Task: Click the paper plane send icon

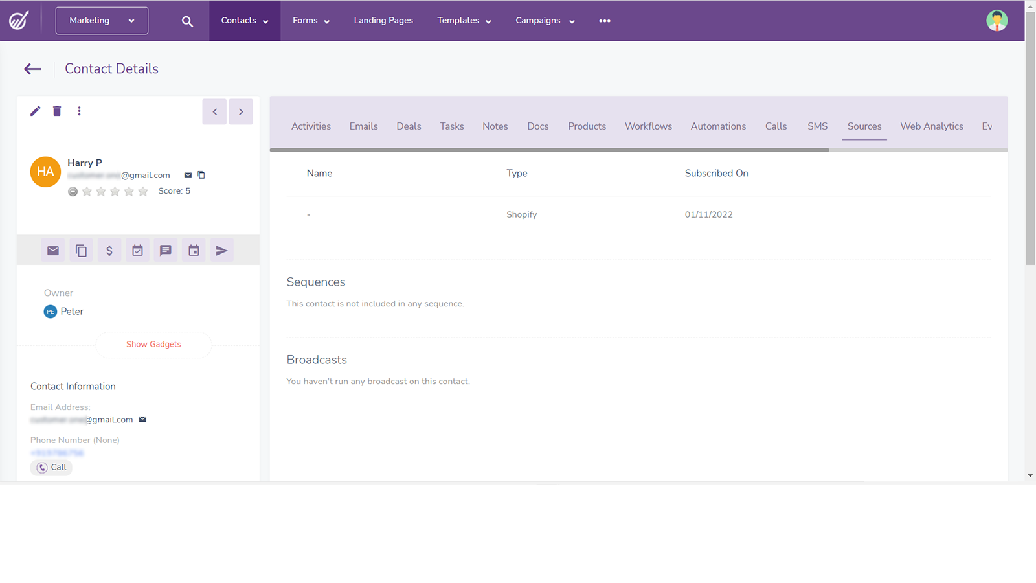Action: (221, 251)
